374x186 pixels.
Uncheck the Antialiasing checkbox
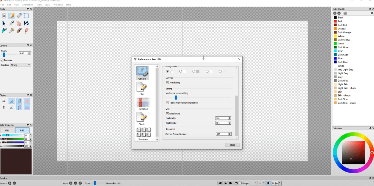tap(167, 83)
